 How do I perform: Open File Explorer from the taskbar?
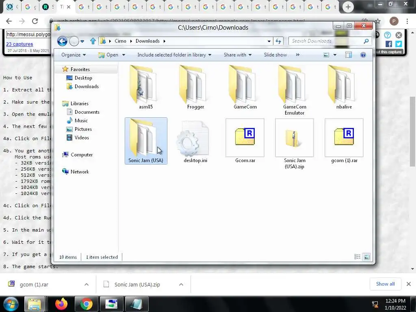coord(35,304)
